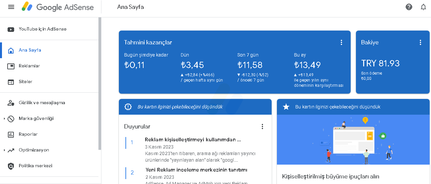Open Gizlilik ve mesajlaşma page
The image size is (431, 184).
pyautogui.click(x=42, y=103)
